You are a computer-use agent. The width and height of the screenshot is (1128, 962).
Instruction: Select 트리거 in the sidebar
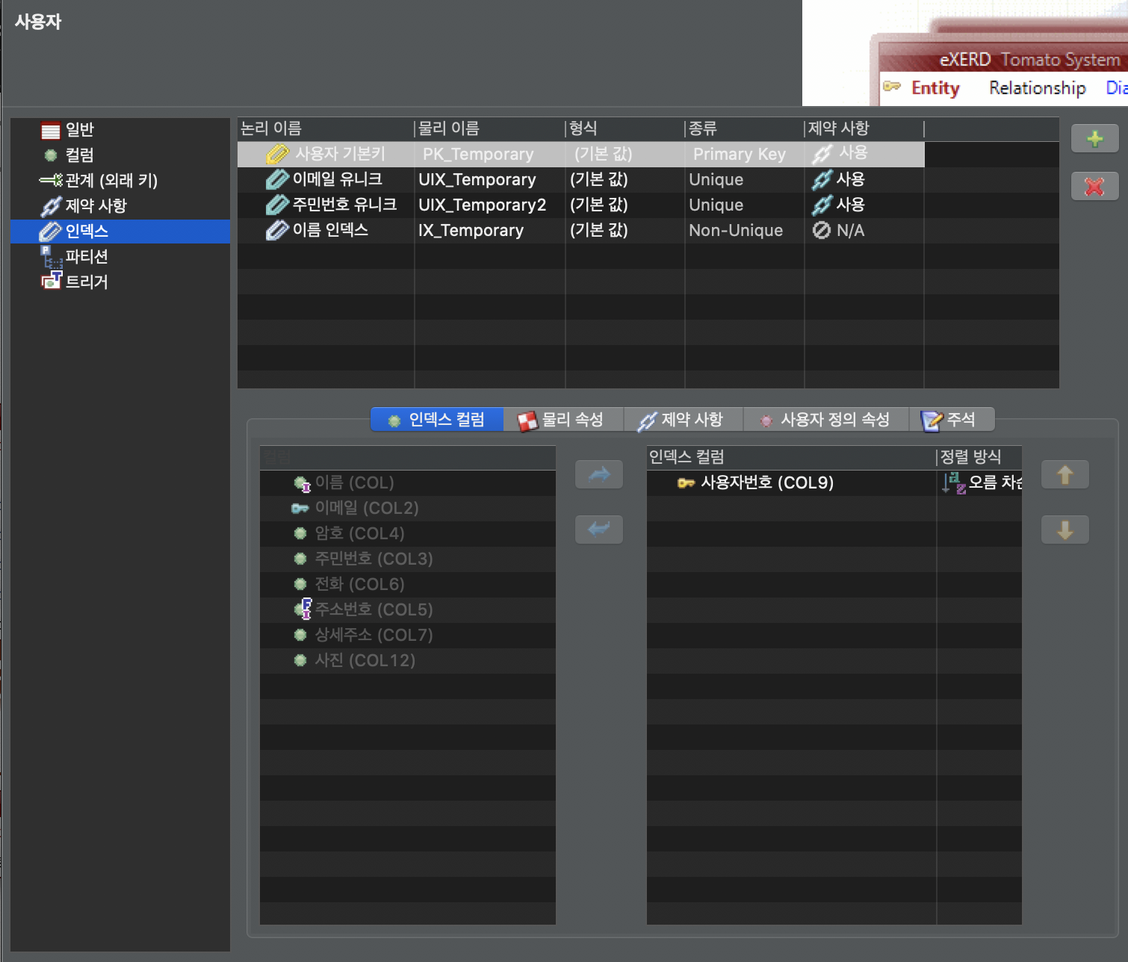pyautogui.click(x=87, y=282)
